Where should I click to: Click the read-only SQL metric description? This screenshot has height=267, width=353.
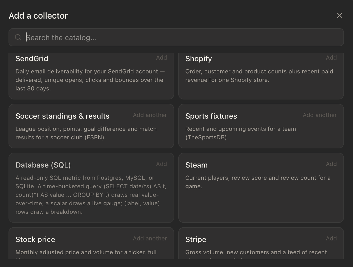point(91,195)
